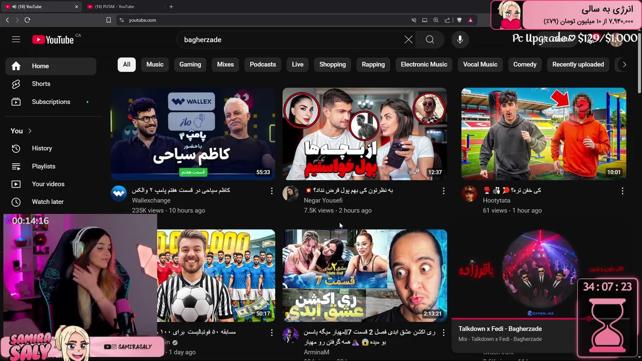The height and width of the screenshot is (361, 642).
Task: Open Subscriptions from the sidebar
Action: coord(51,102)
